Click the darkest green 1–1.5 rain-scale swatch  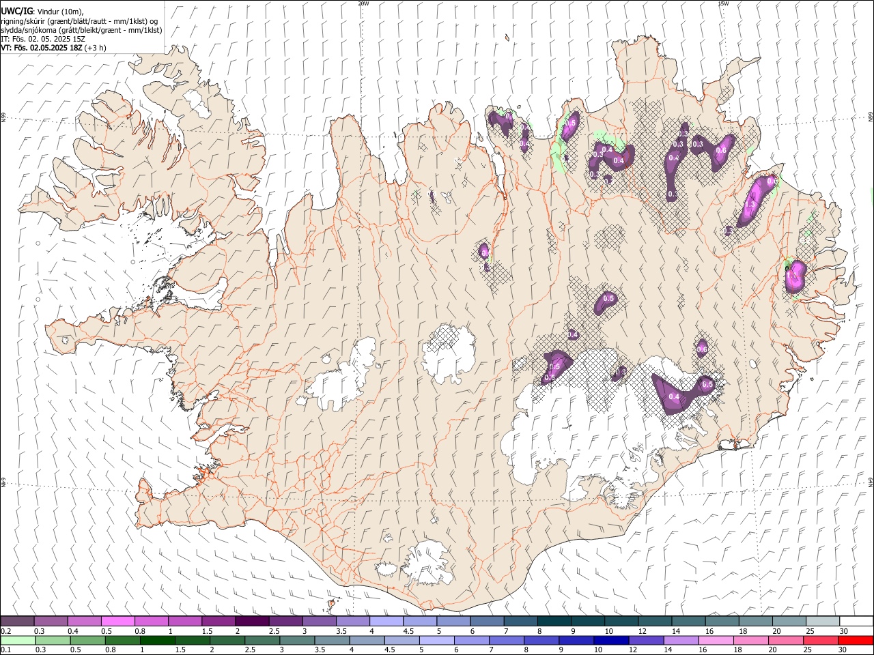(x=157, y=640)
